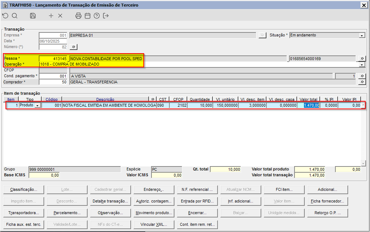Click the Classificação... button
370x232 pixels.
[24, 190]
